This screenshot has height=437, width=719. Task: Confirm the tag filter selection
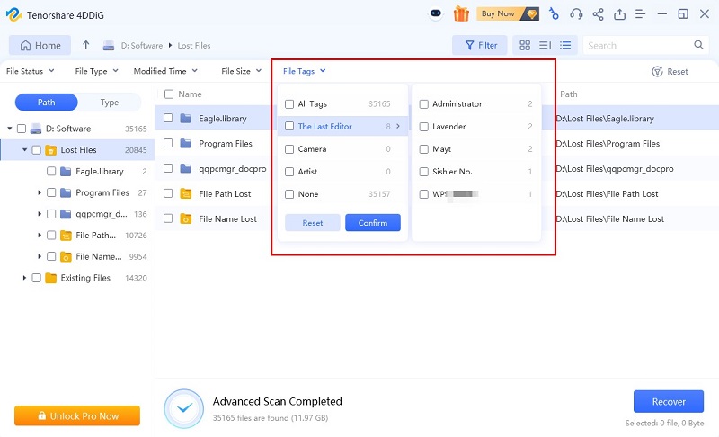pyautogui.click(x=373, y=223)
